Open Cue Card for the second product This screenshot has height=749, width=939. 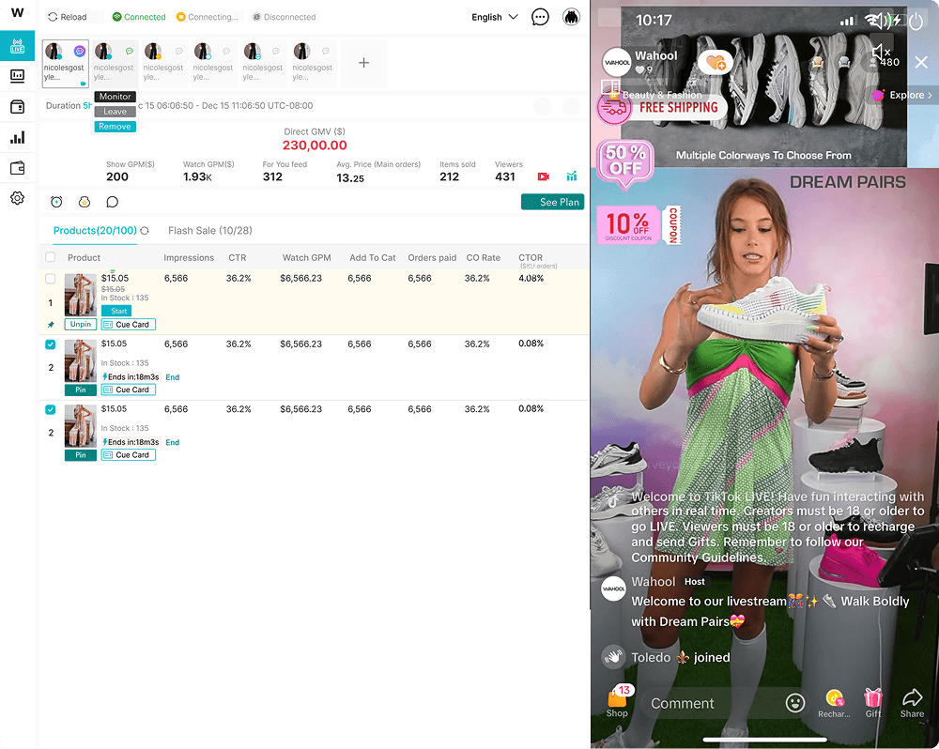128,390
